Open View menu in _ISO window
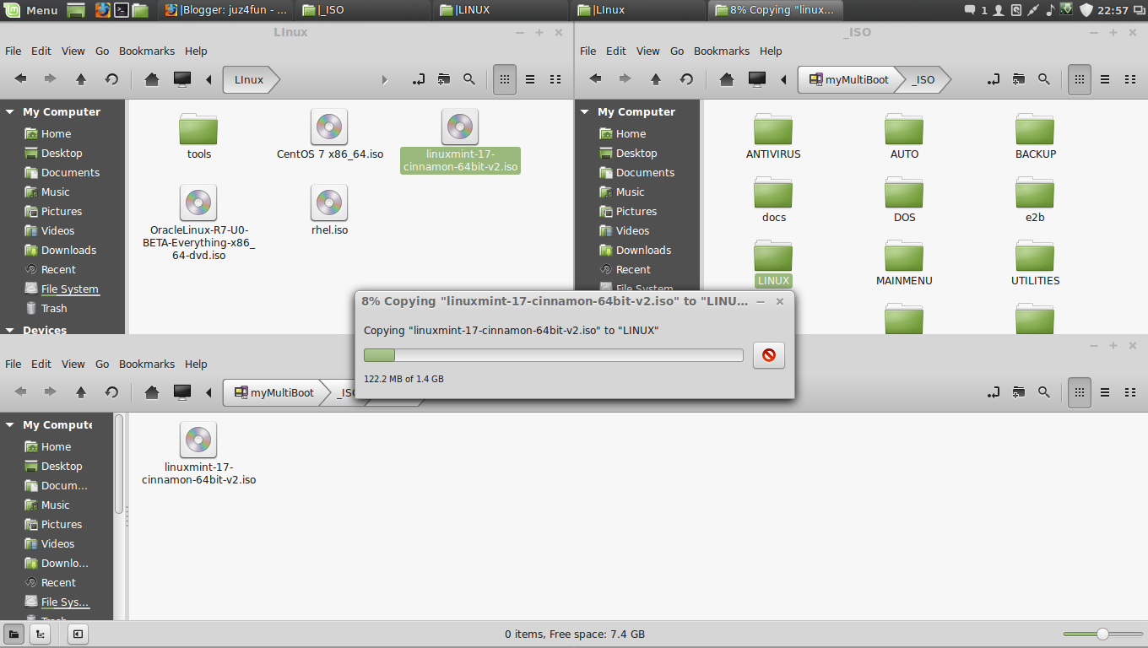This screenshot has height=648, width=1148. (647, 51)
